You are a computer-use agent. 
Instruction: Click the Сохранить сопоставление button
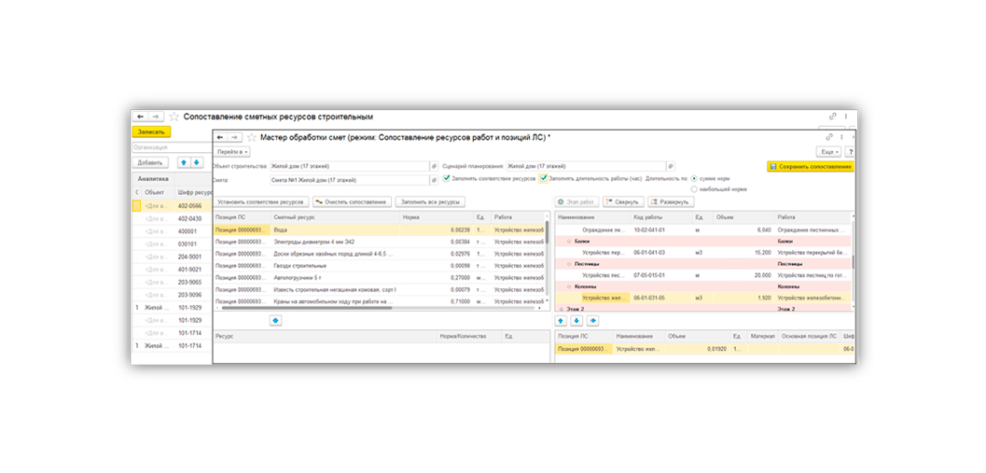tap(811, 167)
